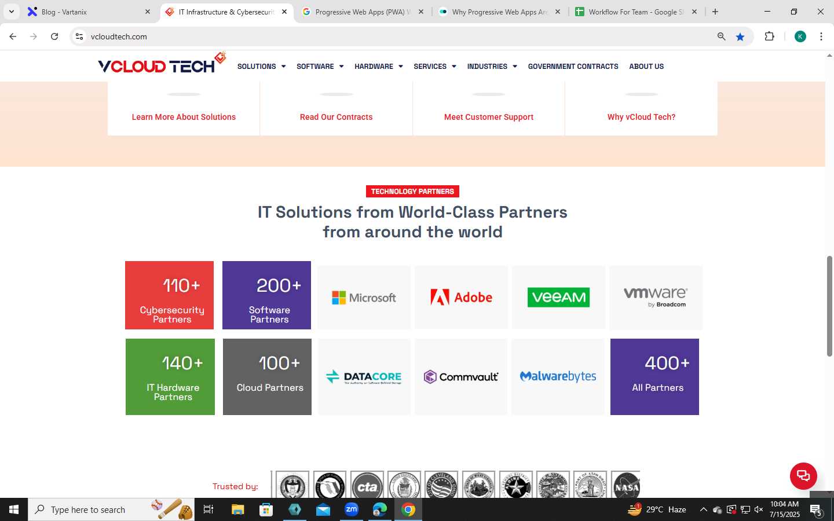Image resolution: width=834 pixels, height=521 pixels.
Task: Open Windows Start menu
Action: point(14,509)
